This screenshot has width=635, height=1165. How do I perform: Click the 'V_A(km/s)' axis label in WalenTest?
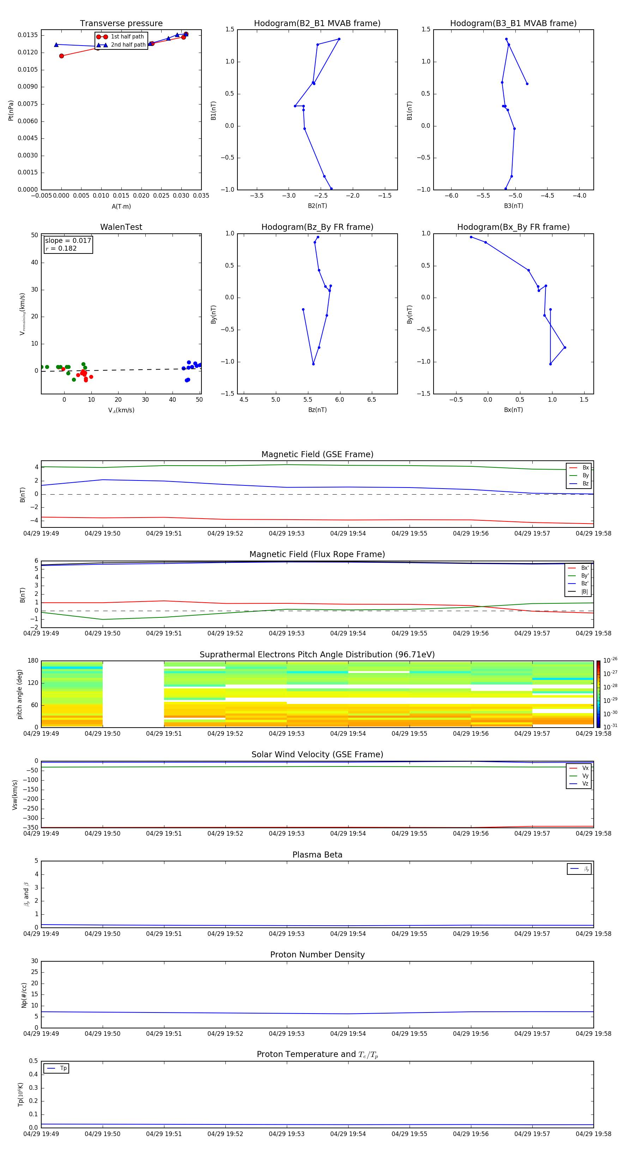pos(121,411)
